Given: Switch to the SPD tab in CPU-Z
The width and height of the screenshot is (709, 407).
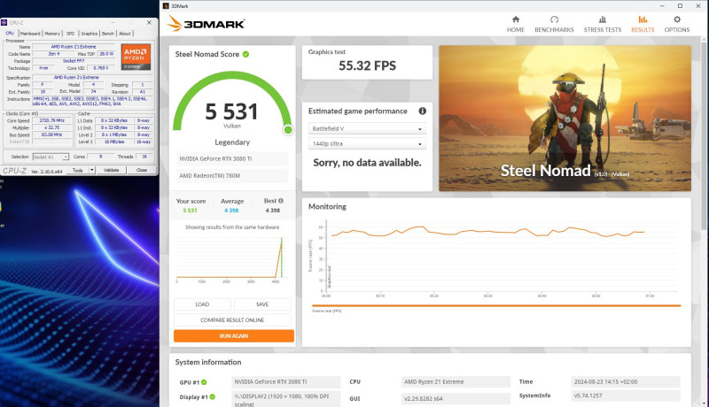Looking at the screenshot, I should click(x=71, y=34).
